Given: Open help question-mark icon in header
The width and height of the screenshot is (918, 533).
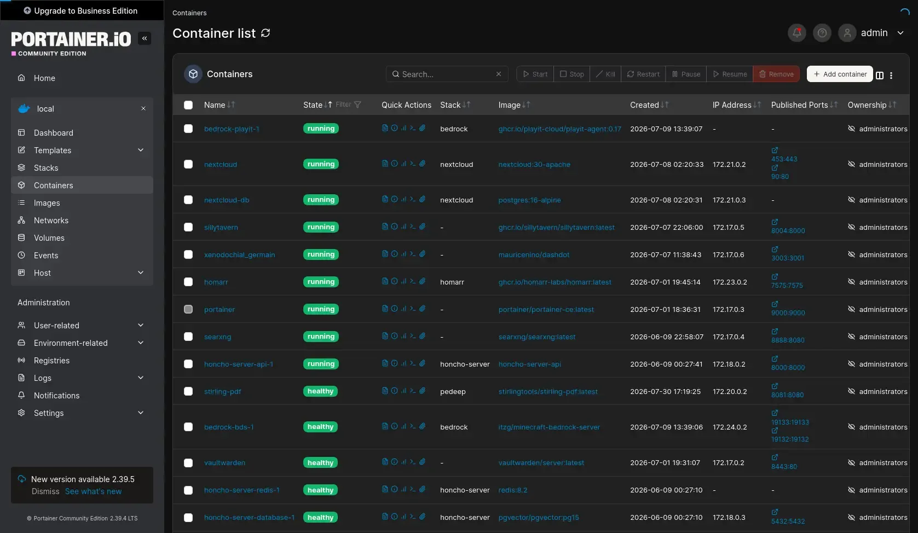Looking at the screenshot, I should 822,33.
